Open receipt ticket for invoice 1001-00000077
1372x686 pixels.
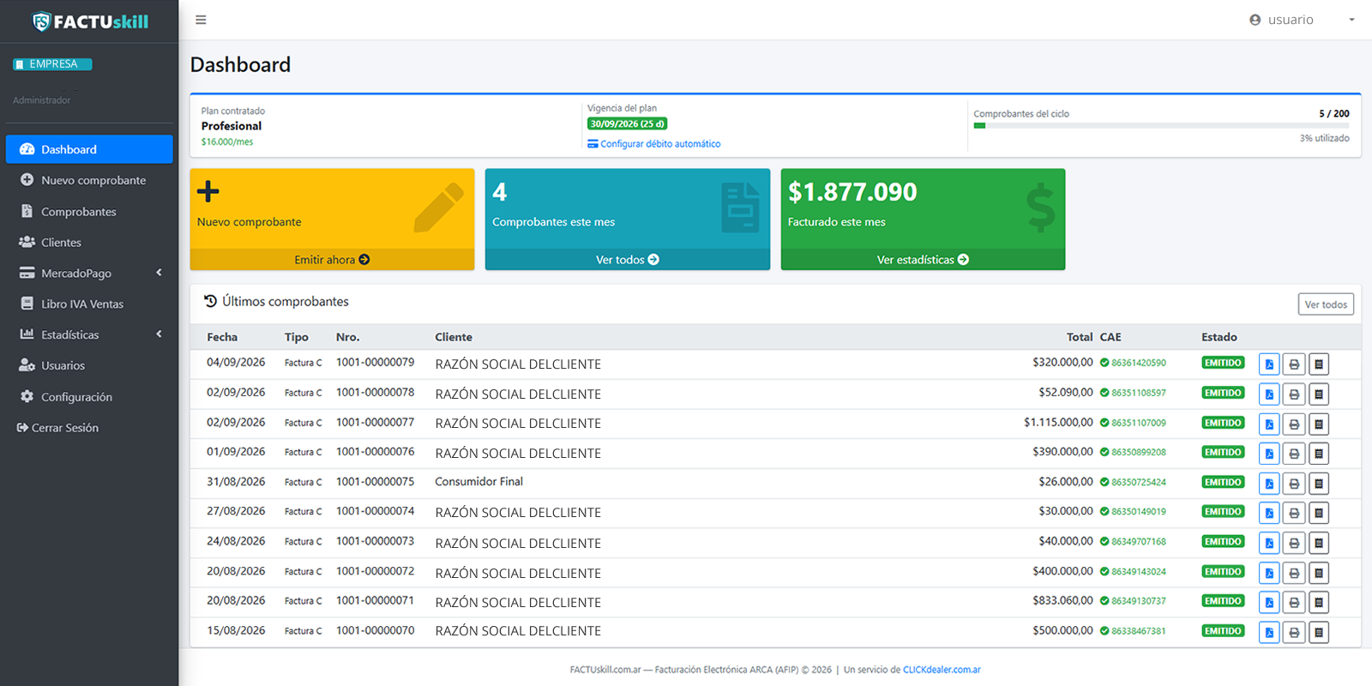pyautogui.click(x=1319, y=424)
